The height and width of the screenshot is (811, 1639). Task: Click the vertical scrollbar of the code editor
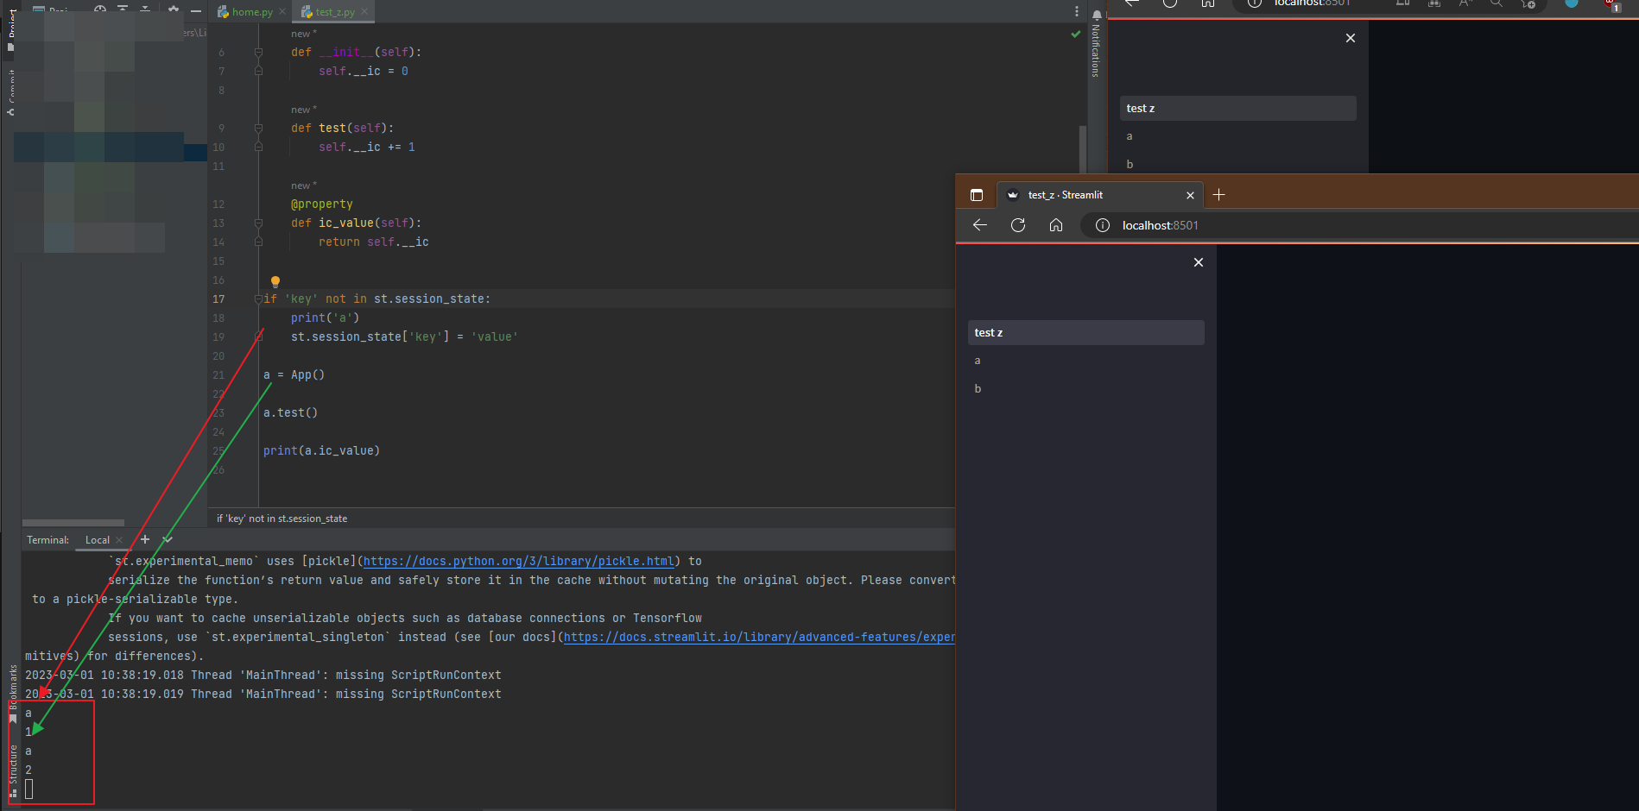[x=1082, y=148]
